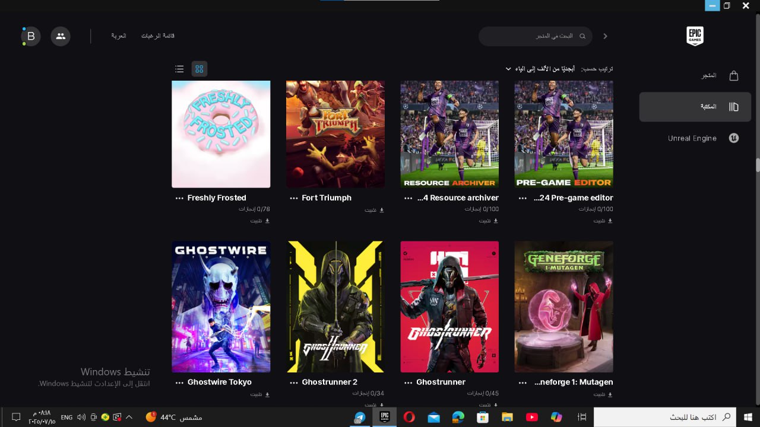Select the Ghostrunner 2 cover art
This screenshot has height=427, width=760.
click(335, 307)
